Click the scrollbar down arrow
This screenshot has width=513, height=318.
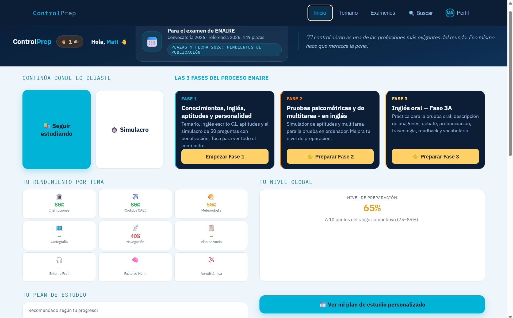click(510, 316)
